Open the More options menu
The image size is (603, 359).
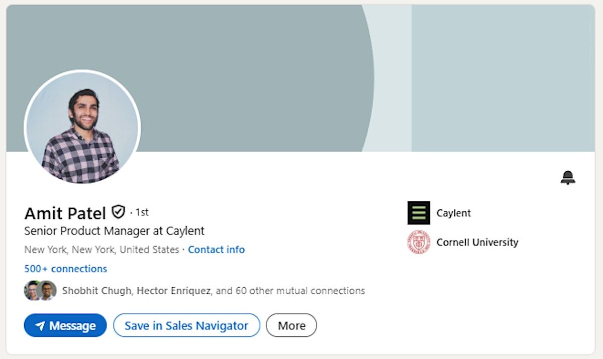[x=291, y=325]
